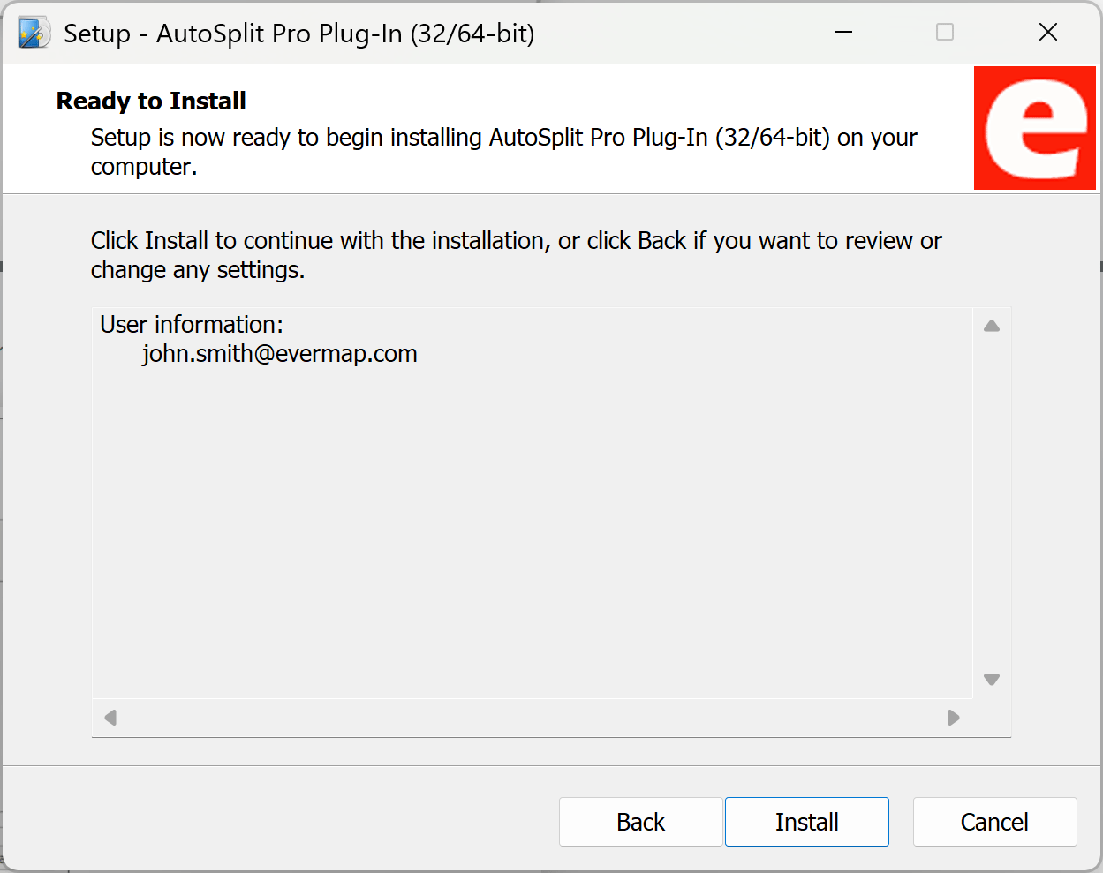Click the 'User information:' line

point(192,325)
